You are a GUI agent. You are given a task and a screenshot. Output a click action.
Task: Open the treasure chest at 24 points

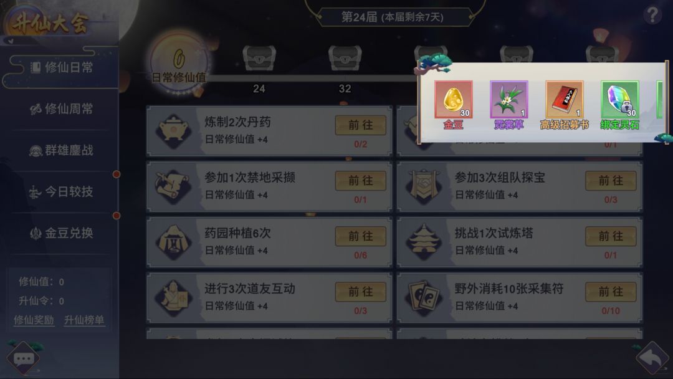[x=259, y=58]
